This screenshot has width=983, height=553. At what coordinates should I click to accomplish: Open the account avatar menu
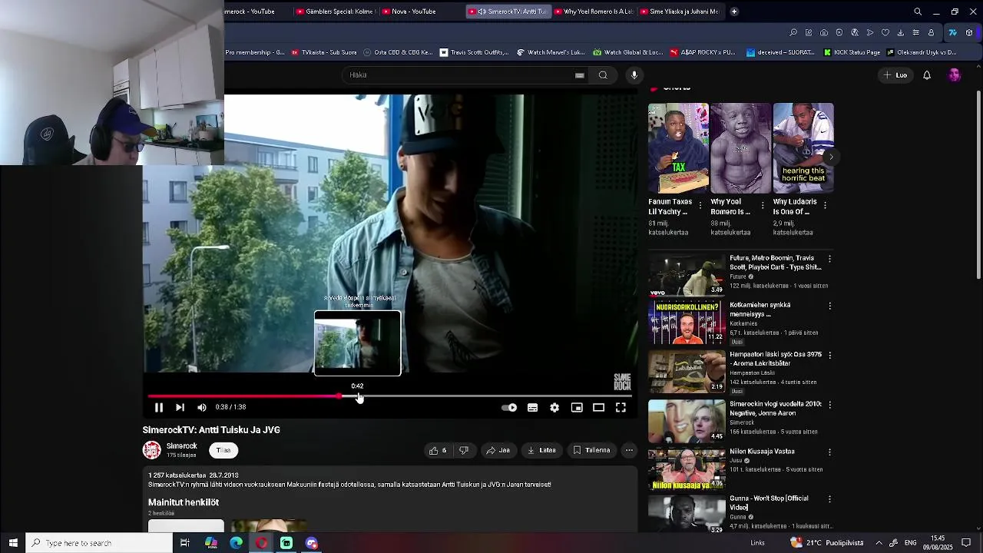click(954, 75)
